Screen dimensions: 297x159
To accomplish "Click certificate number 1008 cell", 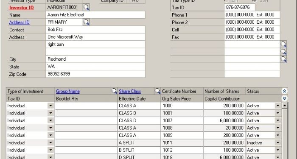I will point(182,128).
